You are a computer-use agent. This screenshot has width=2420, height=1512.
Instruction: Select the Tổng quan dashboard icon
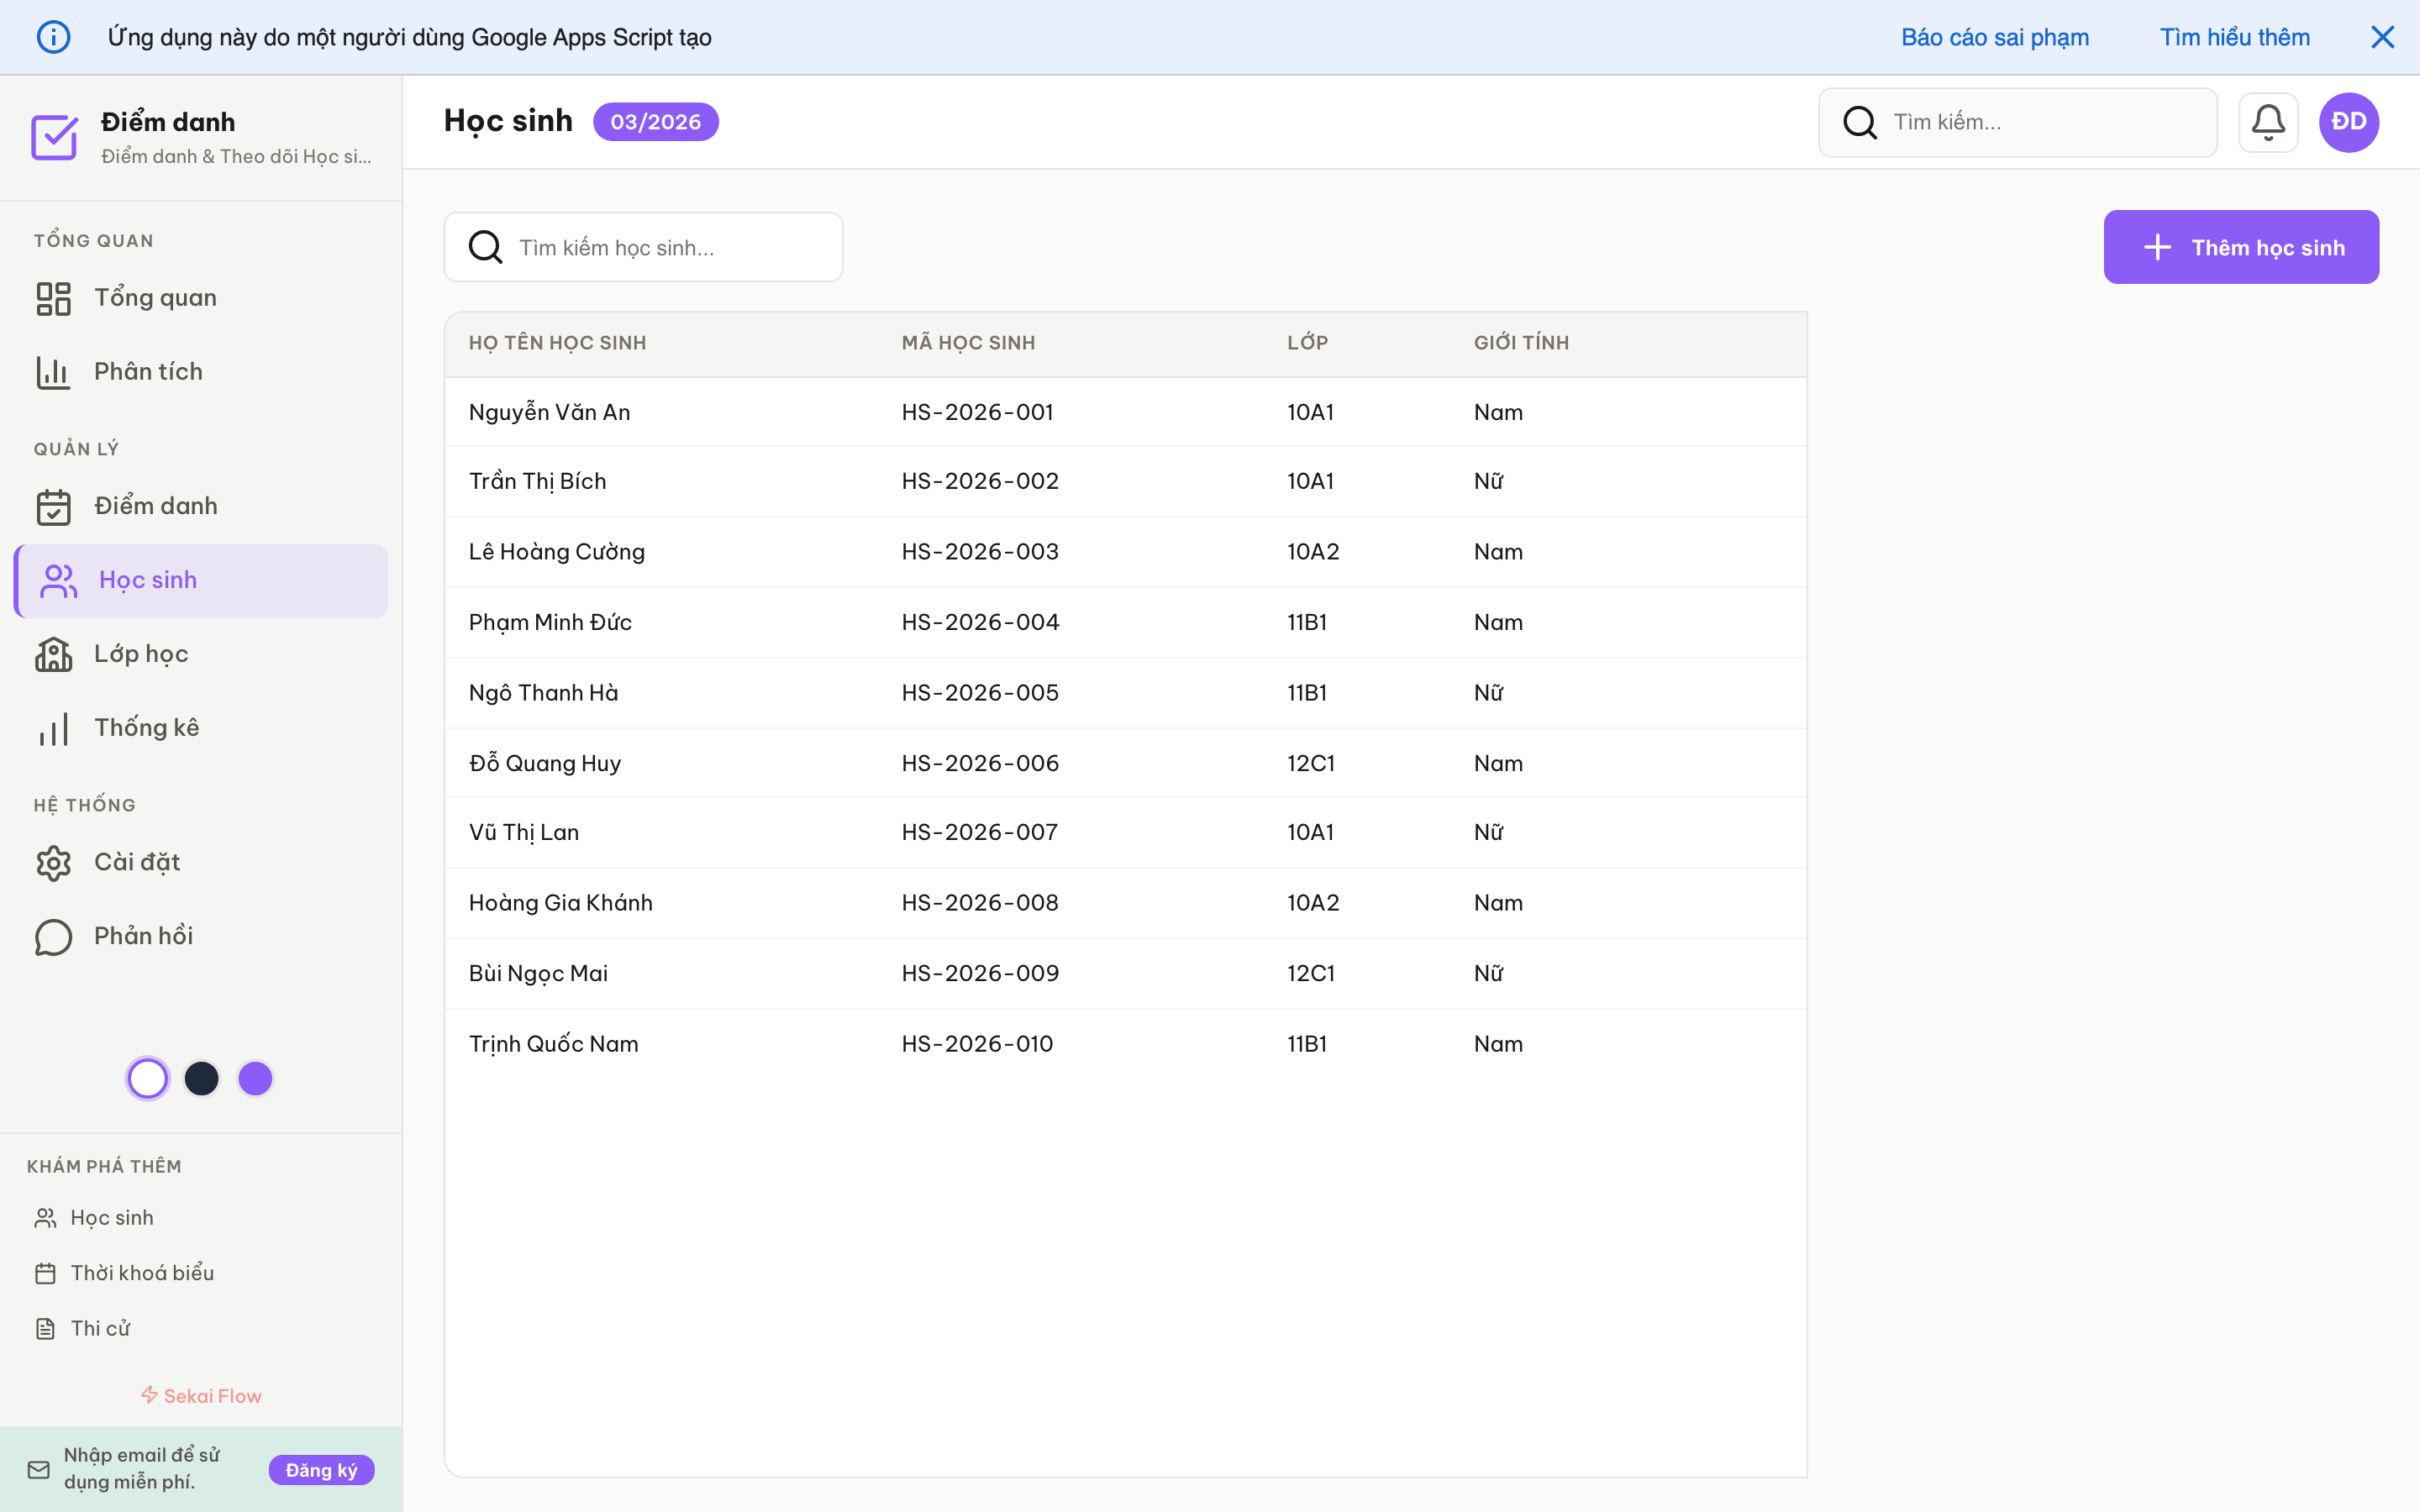(x=54, y=297)
